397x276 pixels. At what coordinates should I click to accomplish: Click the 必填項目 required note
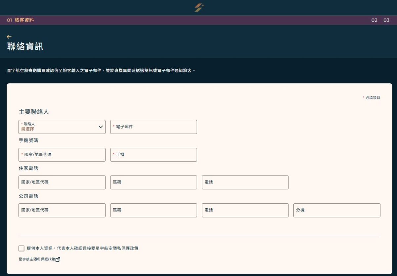(372, 98)
